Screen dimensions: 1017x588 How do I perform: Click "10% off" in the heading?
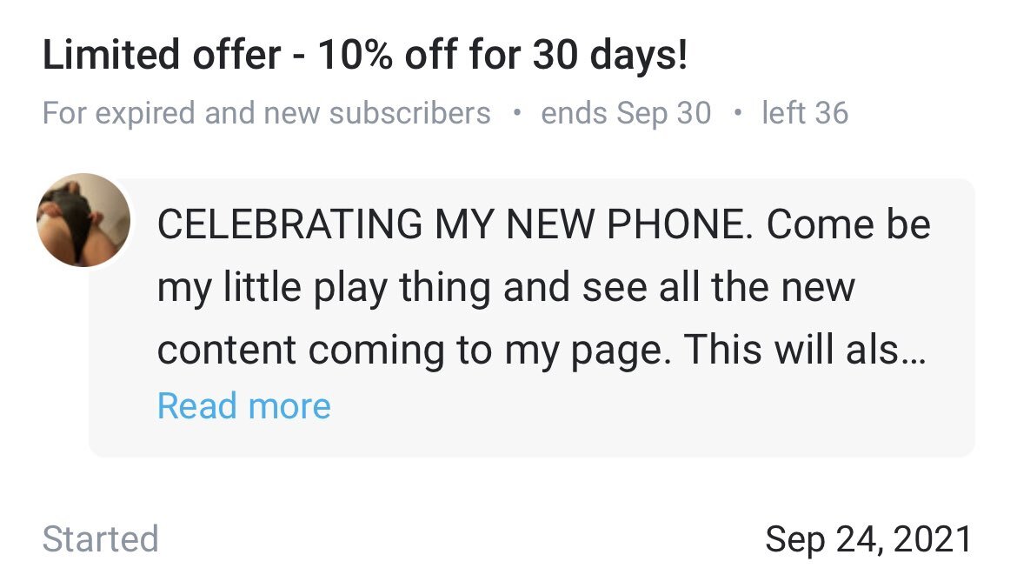pyautogui.click(x=386, y=57)
